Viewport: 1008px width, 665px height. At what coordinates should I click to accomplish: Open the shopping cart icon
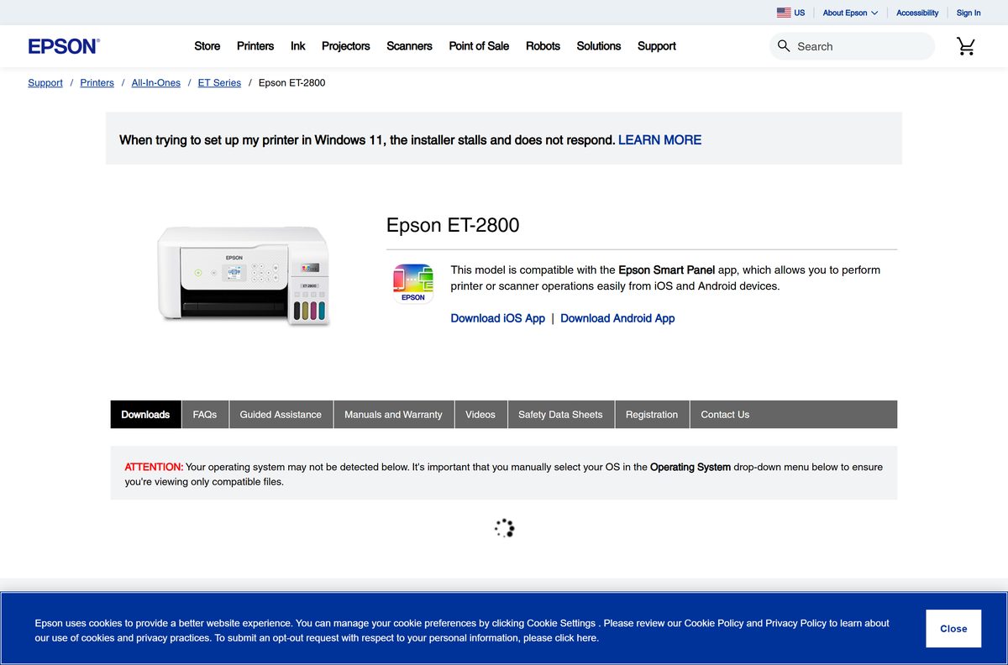point(966,46)
